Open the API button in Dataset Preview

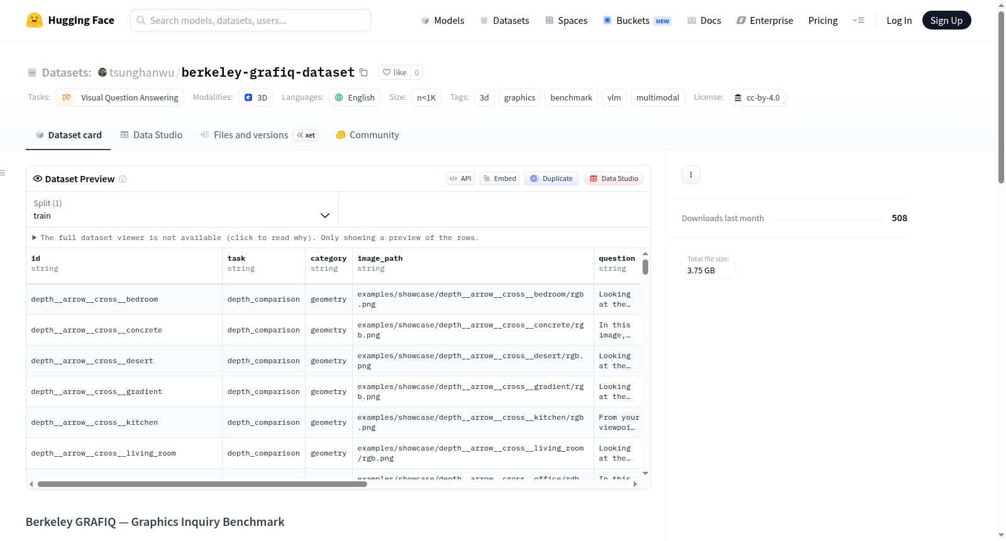click(x=460, y=178)
